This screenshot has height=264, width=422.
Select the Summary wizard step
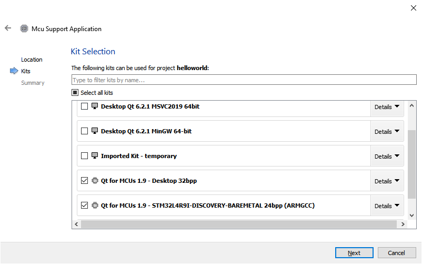33,83
